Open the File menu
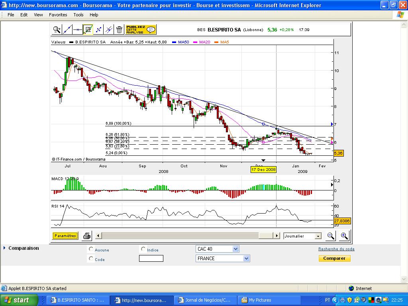The width and height of the screenshot is (408, 306). [x=11, y=15]
